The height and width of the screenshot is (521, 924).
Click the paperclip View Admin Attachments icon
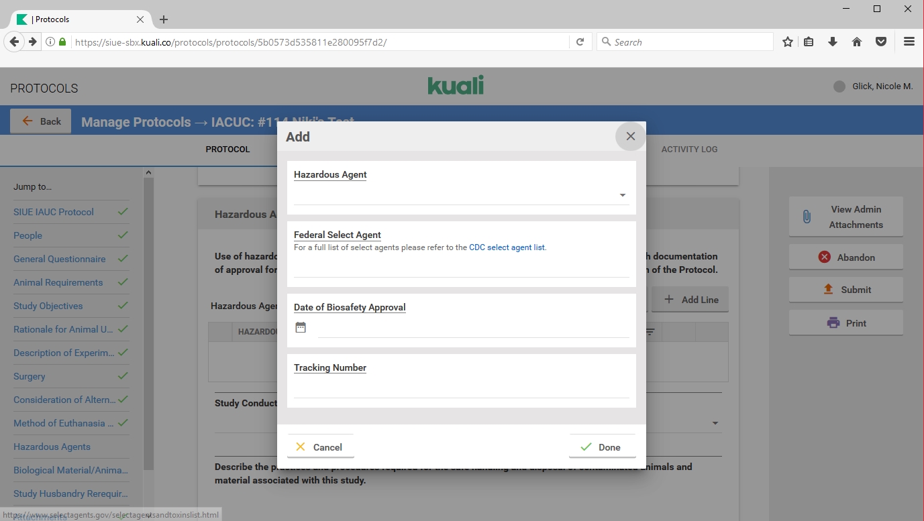point(807,217)
